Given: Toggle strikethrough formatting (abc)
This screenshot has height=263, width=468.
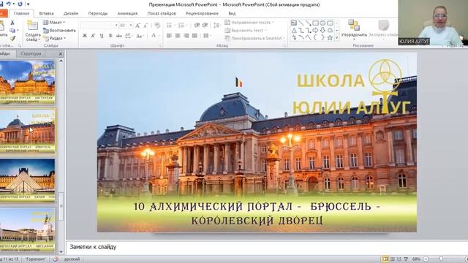Looking at the screenshot, I should tap(118, 36).
